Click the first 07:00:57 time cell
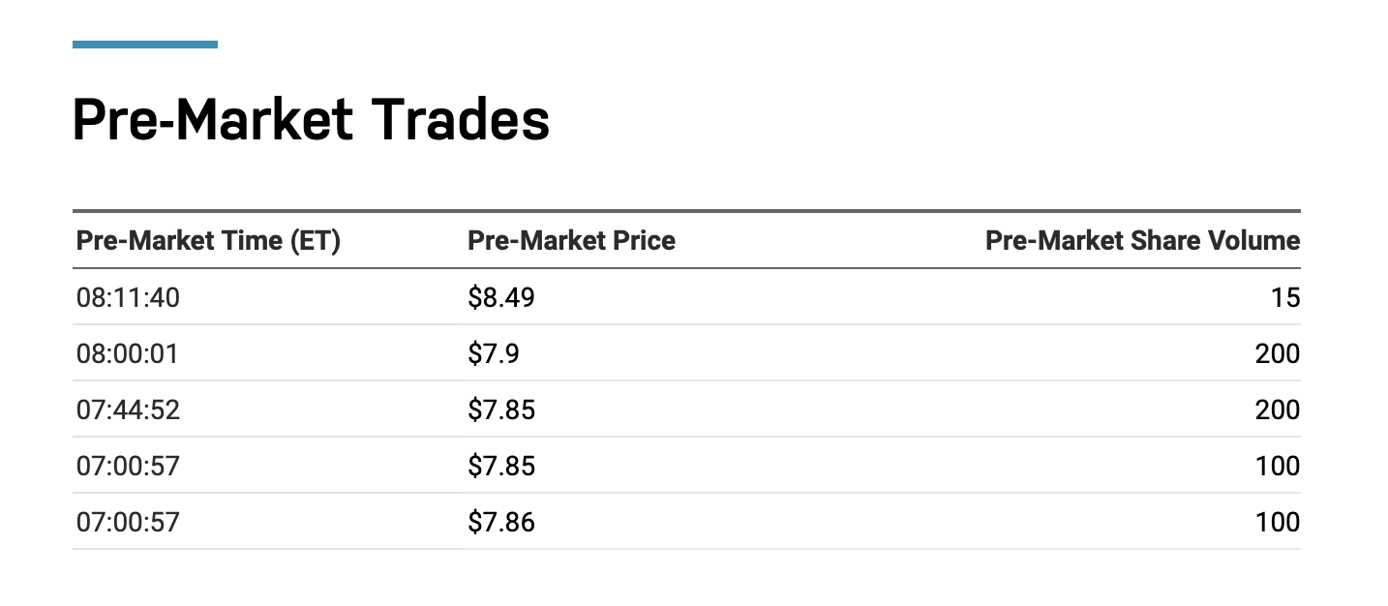Screen dimensions: 1388x606 point(128,466)
